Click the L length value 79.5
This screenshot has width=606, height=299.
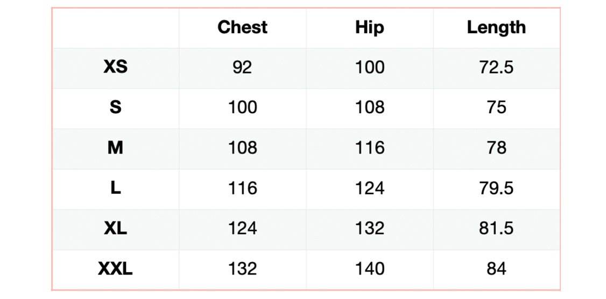pos(496,188)
